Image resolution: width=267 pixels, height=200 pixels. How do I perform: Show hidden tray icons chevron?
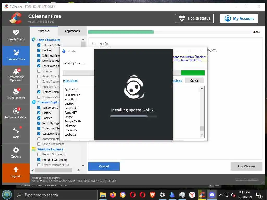click(221, 195)
